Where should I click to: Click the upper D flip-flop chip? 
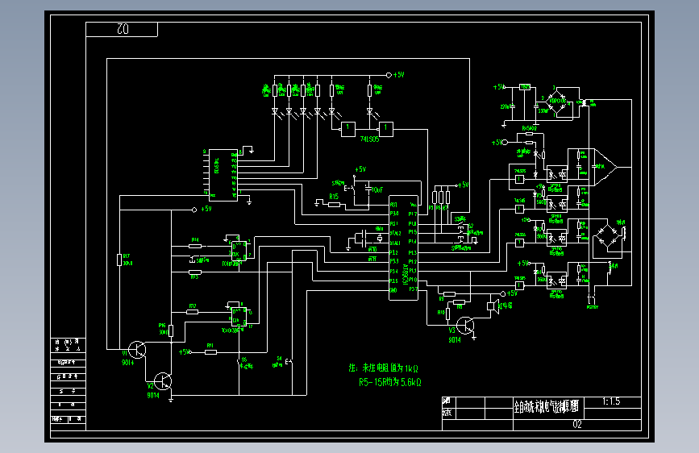click(x=239, y=251)
